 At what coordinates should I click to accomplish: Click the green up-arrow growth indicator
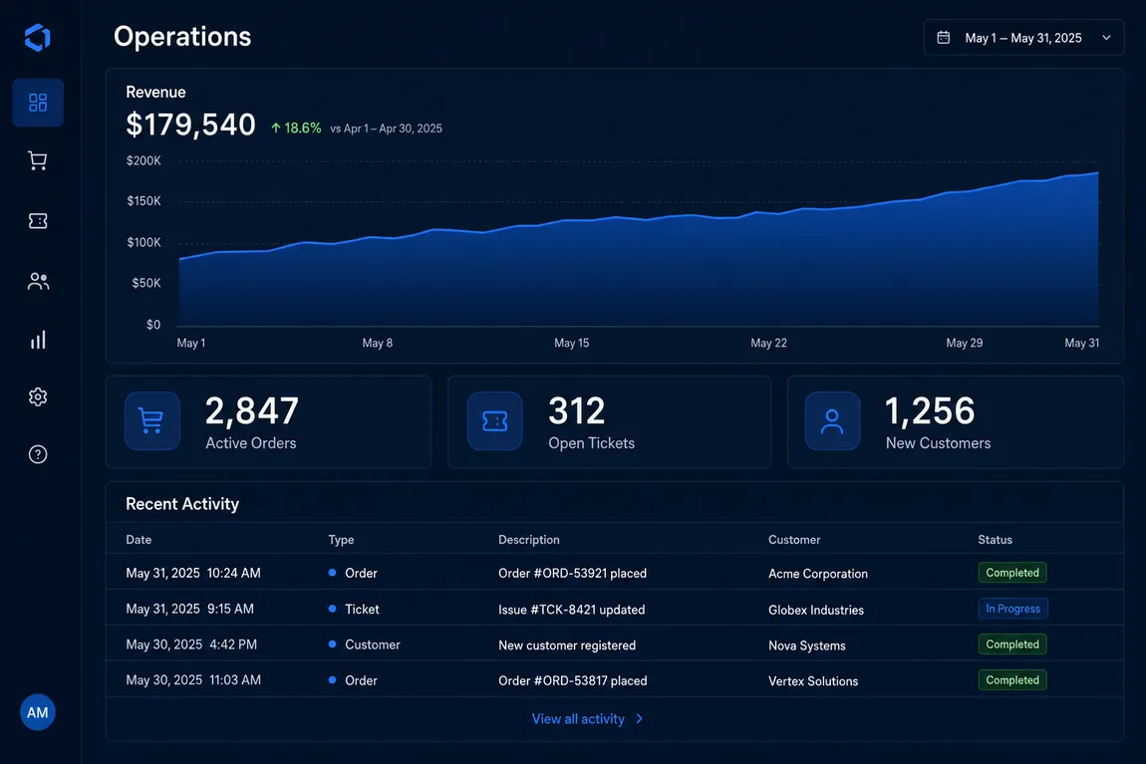point(275,127)
